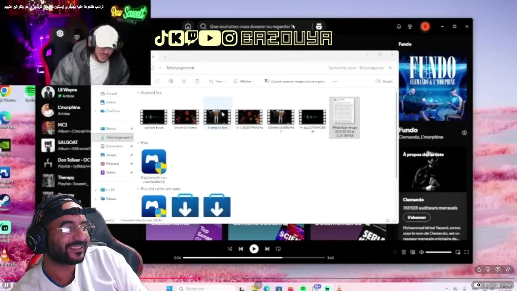The height and width of the screenshot is (291, 517).
Task: Collapse the Hier group
Action: tap(138, 143)
